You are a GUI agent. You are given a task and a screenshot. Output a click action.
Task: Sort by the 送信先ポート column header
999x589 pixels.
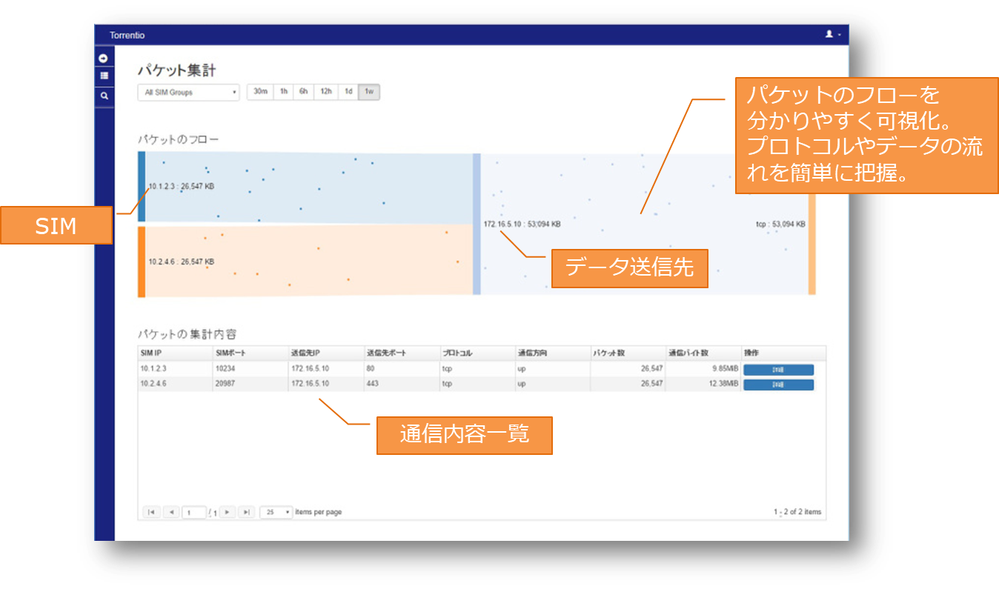point(402,353)
